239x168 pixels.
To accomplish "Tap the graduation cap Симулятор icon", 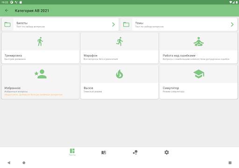I will 199,74.
